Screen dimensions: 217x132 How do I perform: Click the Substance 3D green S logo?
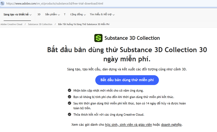[x=98, y=38]
